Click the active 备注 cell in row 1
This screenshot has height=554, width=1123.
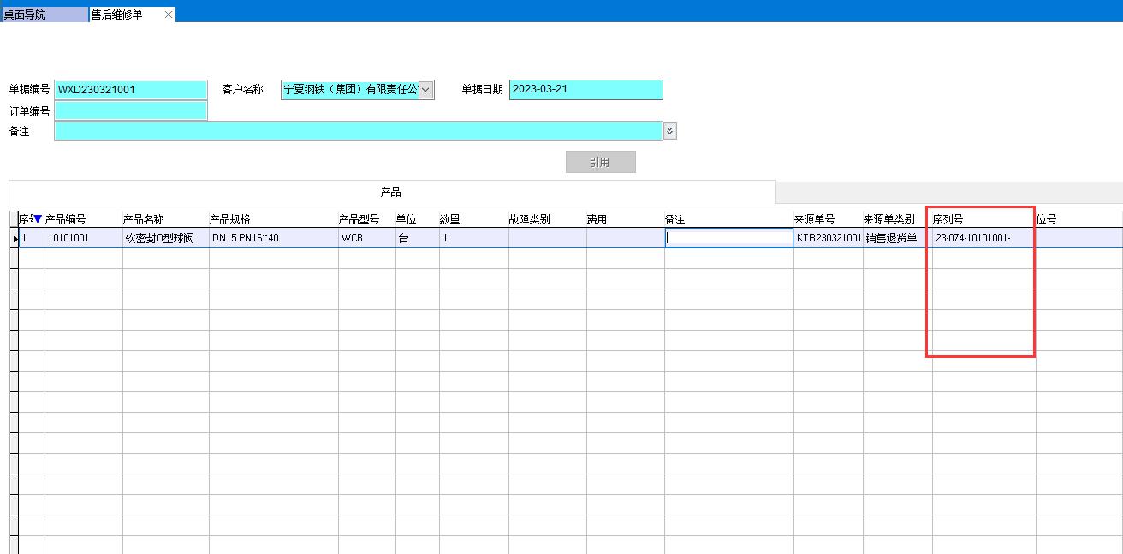point(728,238)
